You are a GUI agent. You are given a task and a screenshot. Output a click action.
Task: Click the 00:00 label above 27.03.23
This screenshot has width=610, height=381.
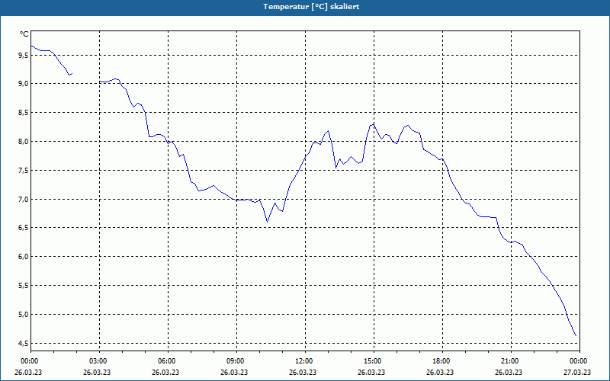point(579,361)
